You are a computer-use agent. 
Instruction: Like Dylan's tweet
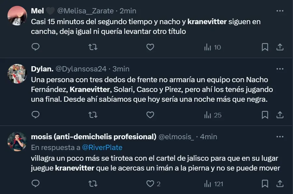(150, 115)
